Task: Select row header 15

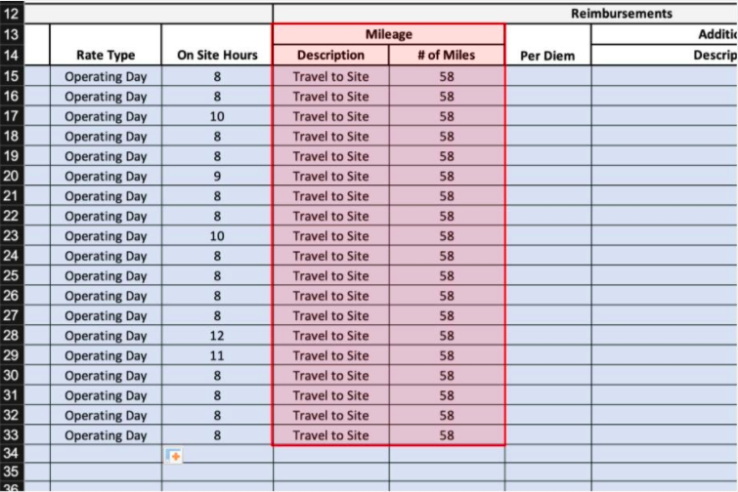Action: [x=12, y=76]
